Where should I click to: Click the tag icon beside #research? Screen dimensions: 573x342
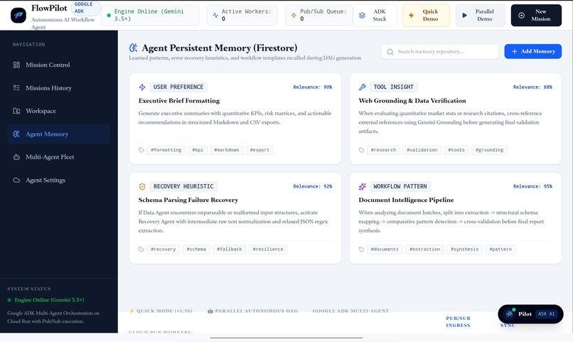coord(361,150)
